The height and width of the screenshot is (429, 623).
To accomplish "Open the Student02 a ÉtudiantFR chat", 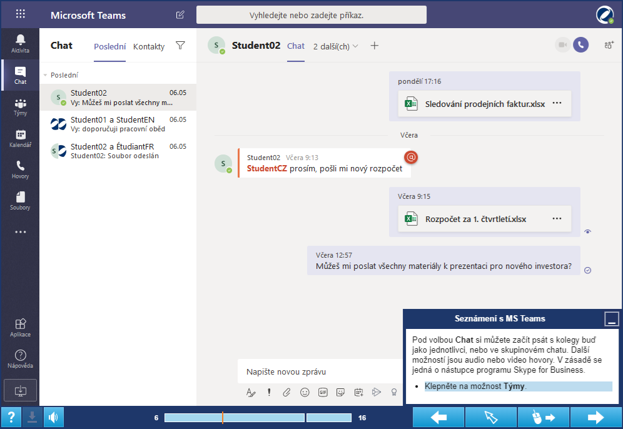I will 118,151.
